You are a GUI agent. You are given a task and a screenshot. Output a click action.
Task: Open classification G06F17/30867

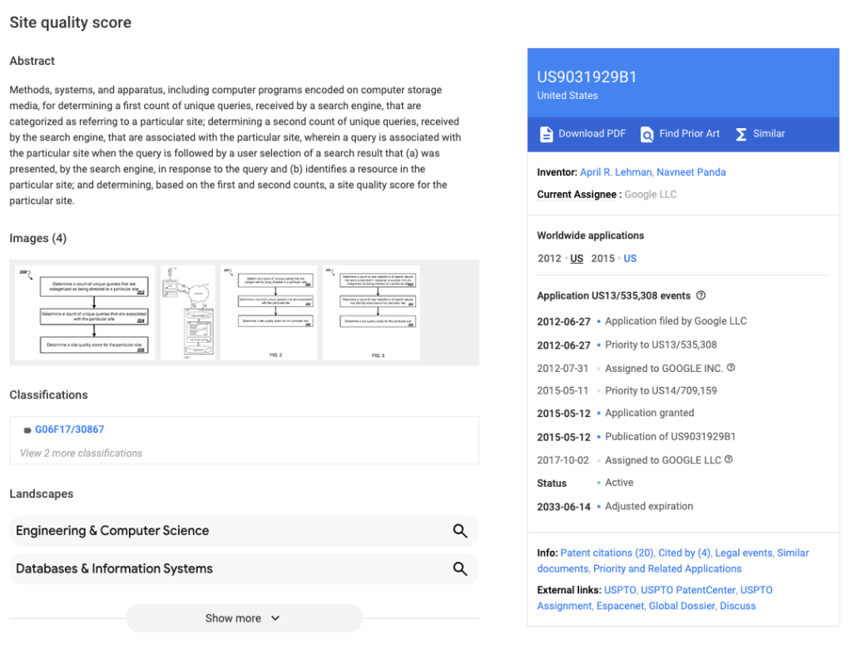(x=69, y=429)
